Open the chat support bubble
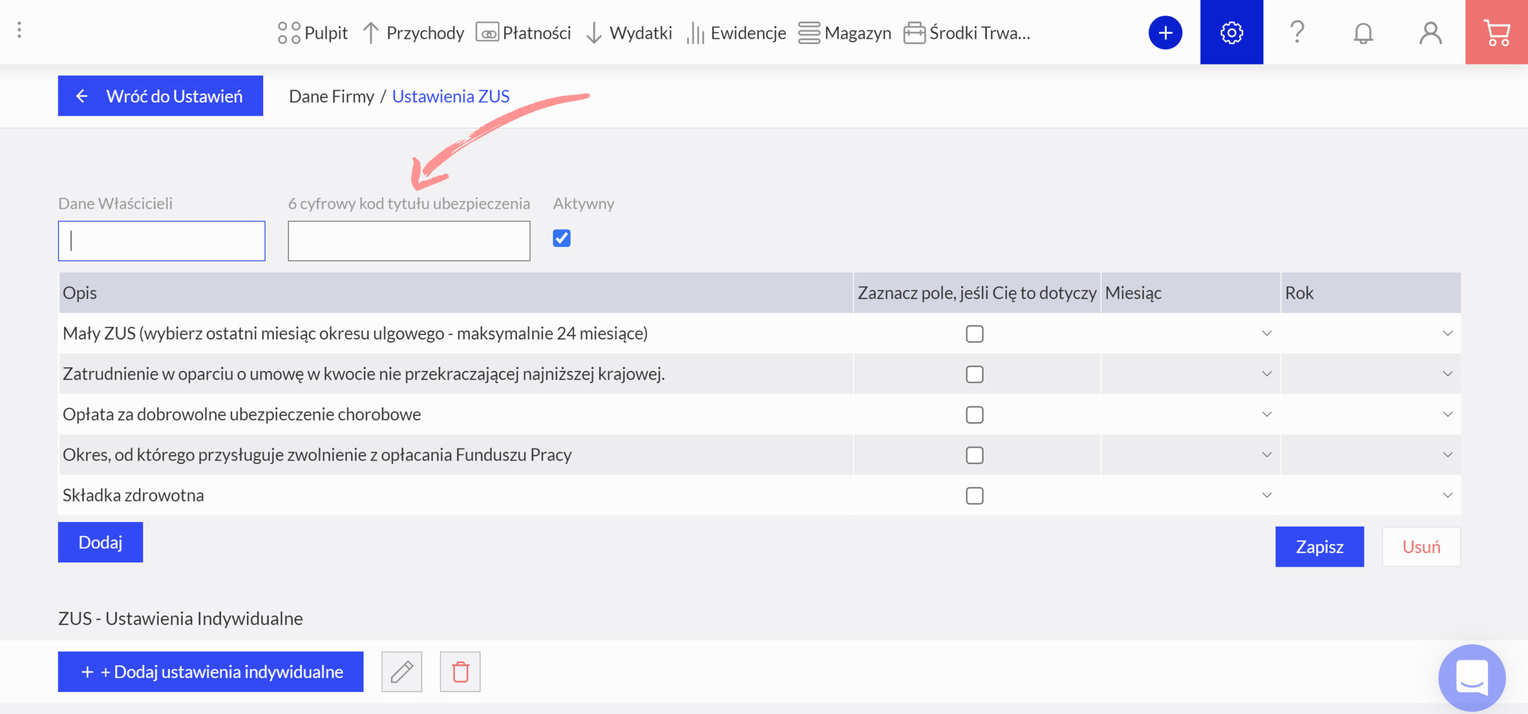The width and height of the screenshot is (1528, 714). tap(1472, 678)
